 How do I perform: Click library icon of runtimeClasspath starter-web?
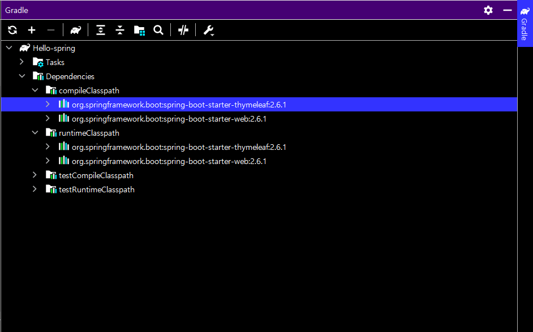63,161
